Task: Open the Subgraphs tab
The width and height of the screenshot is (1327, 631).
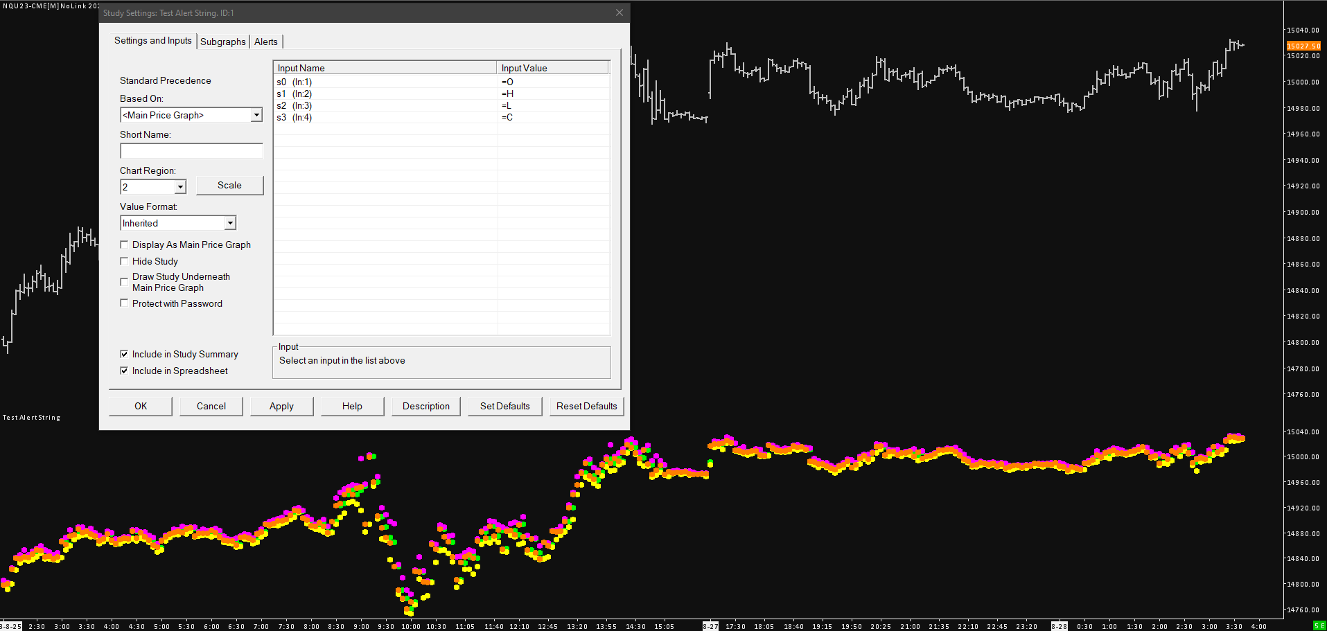Action: (223, 42)
